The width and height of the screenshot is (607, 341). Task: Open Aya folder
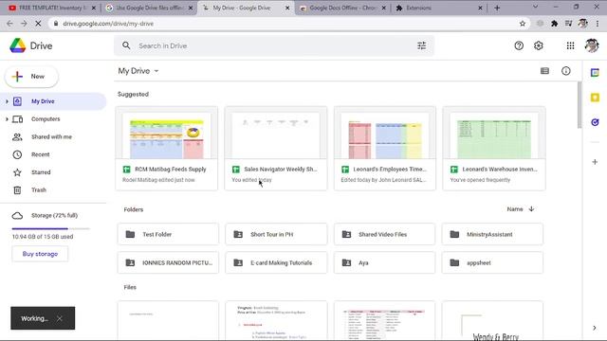[x=384, y=263]
